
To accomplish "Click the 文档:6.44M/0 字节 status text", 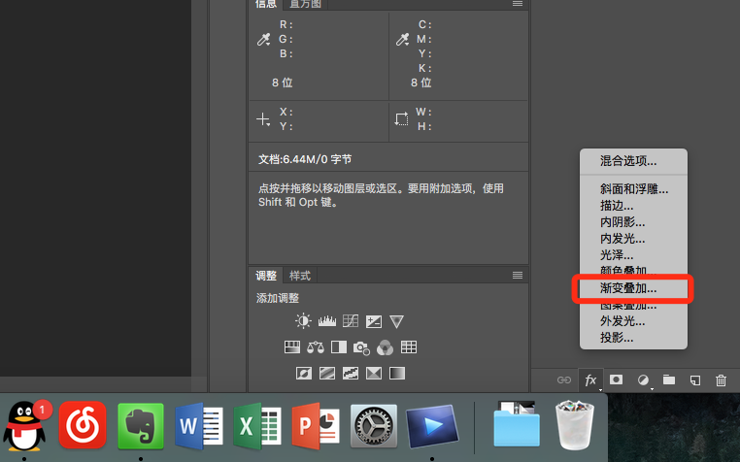I will click(305, 159).
